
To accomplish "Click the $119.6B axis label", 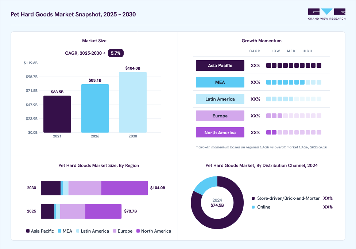I will point(31,63).
